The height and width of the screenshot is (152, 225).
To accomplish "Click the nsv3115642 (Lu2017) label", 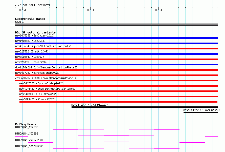I will click(x=30, y=57).
